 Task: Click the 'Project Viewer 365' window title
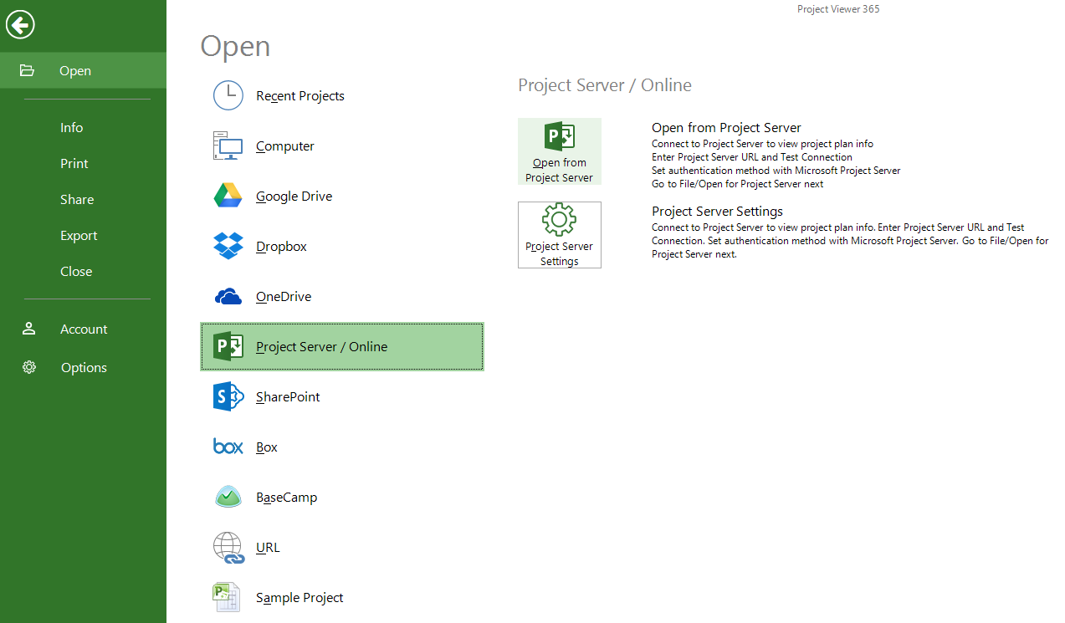[838, 9]
